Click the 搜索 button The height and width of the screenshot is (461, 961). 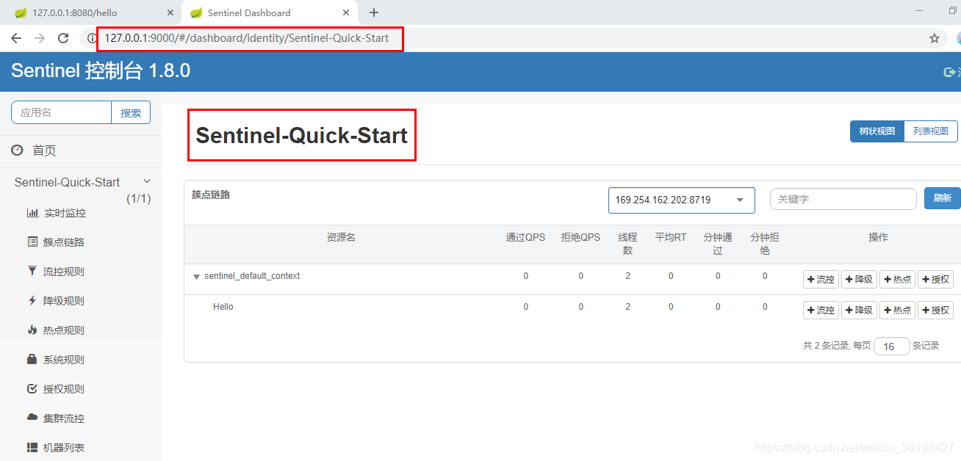[131, 112]
